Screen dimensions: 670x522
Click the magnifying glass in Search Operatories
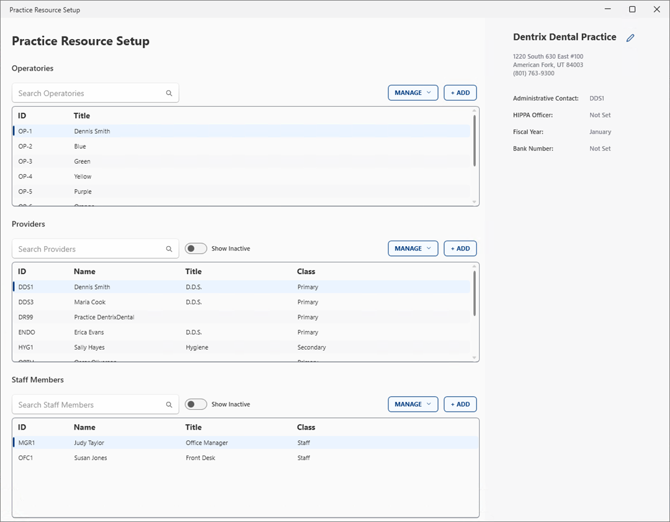point(169,92)
